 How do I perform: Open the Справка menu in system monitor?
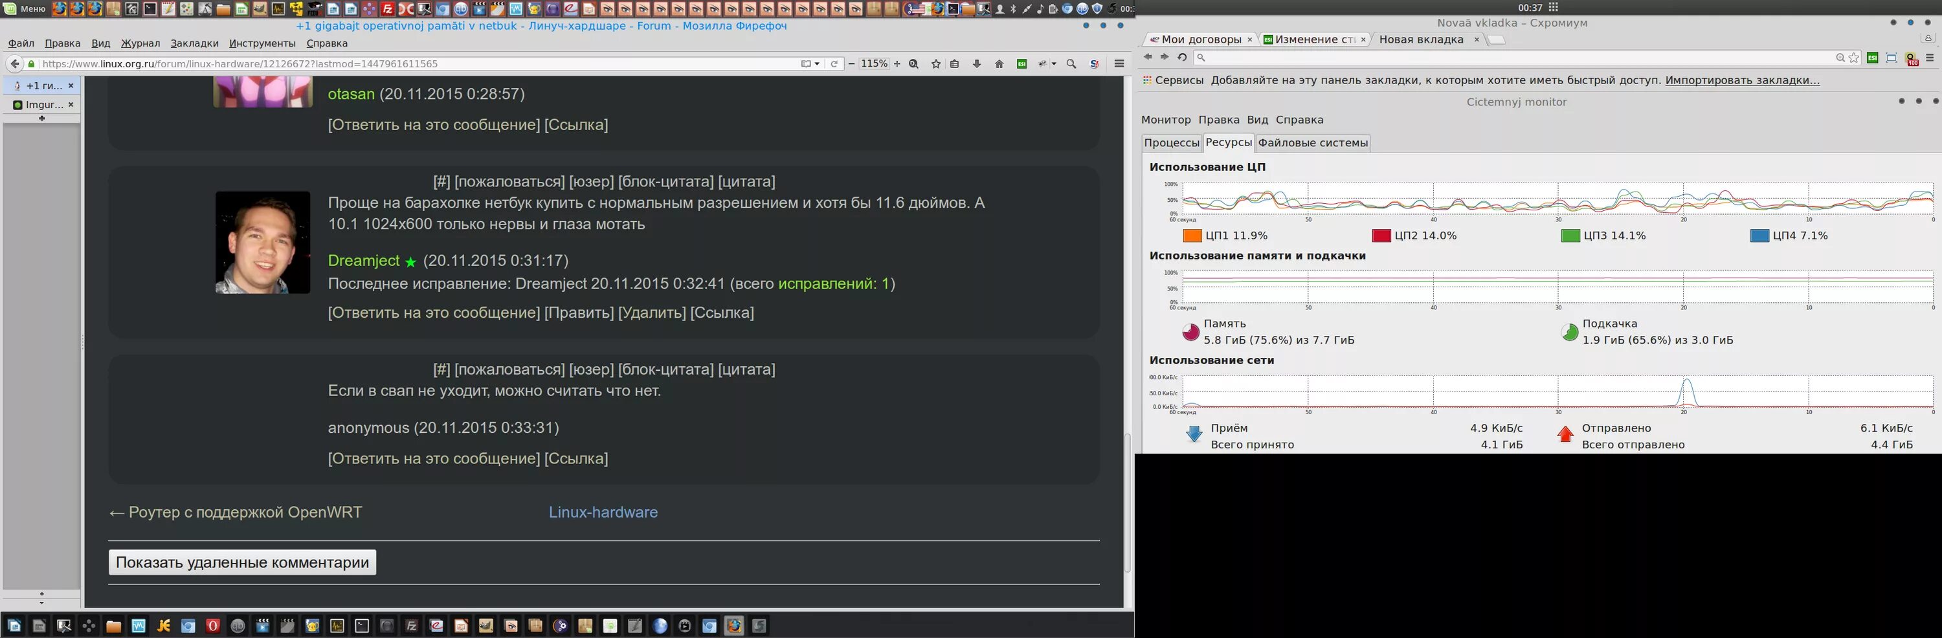click(x=1299, y=120)
